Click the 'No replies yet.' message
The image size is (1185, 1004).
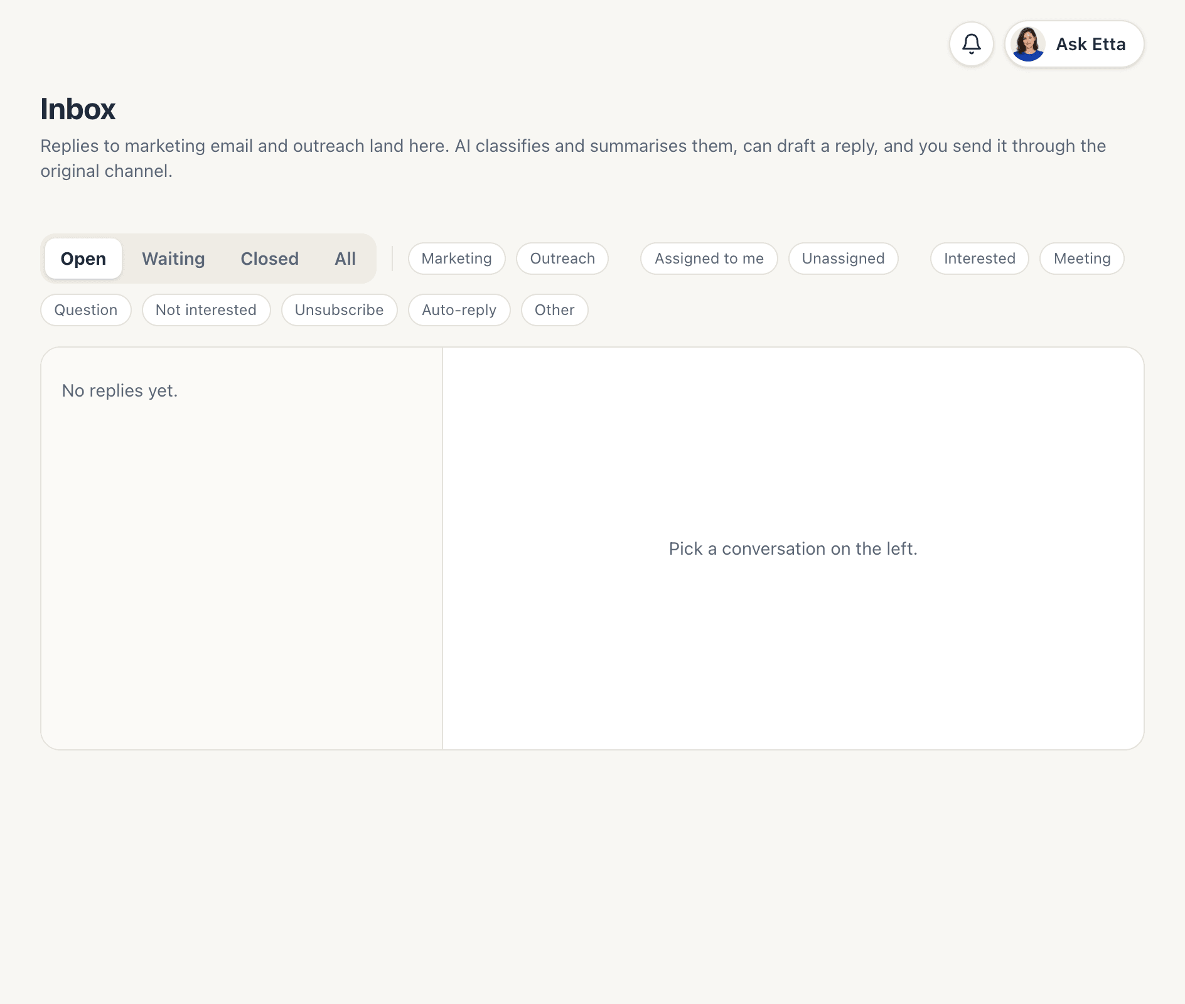[120, 391]
